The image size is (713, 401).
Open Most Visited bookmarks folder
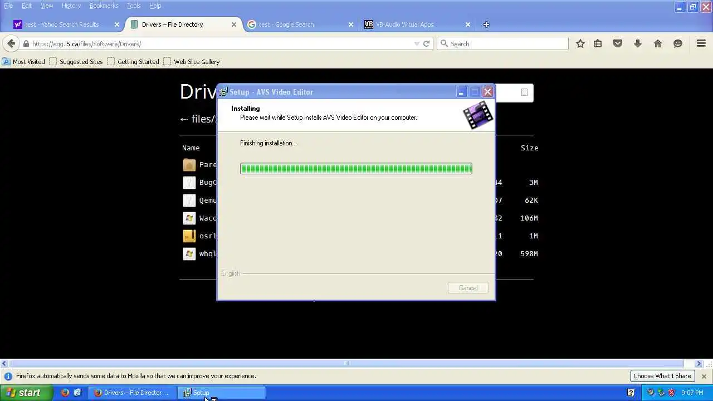[23, 62]
